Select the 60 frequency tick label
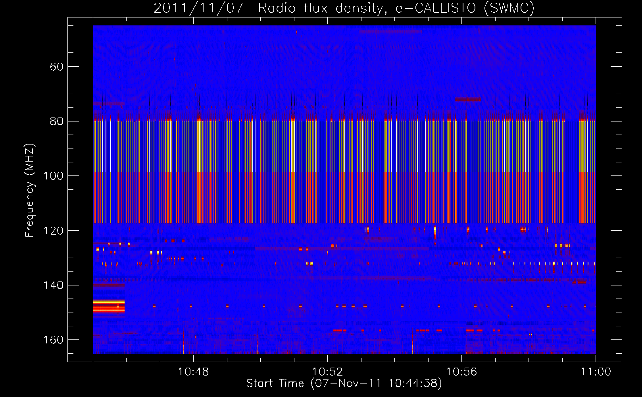Image resolution: width=642 pixels, height=397 pixels. (57, 67)
